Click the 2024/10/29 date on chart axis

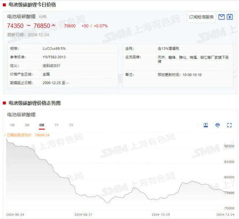point(161,214)
